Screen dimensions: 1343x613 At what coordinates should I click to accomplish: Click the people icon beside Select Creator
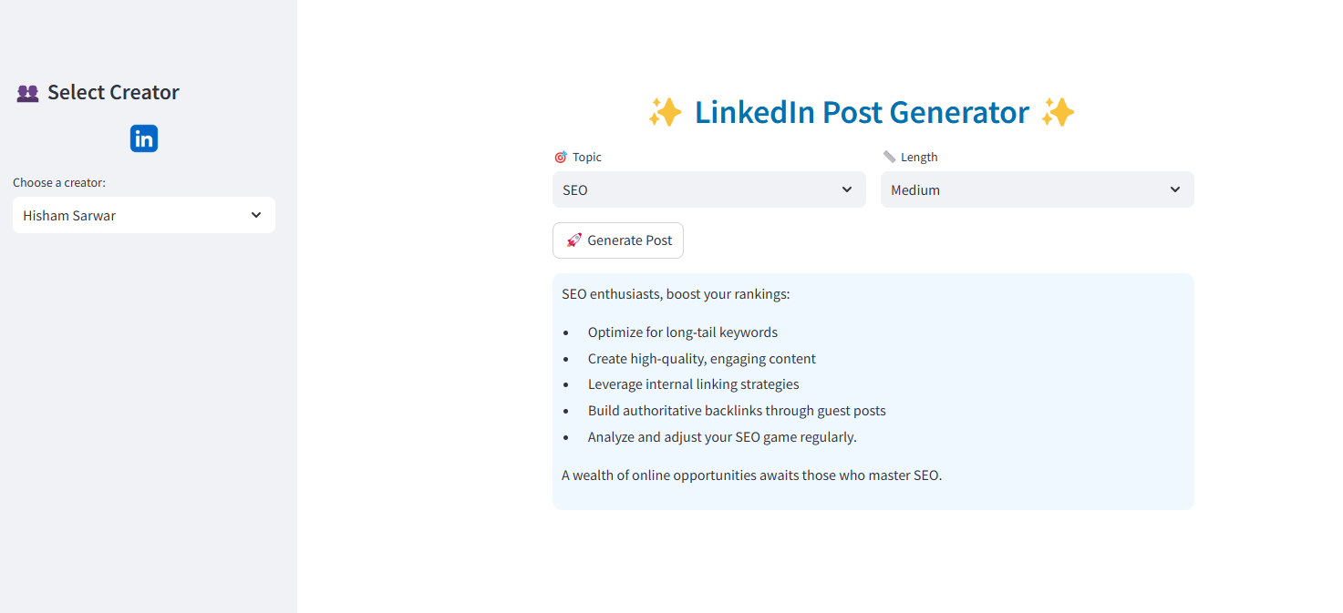click(26, 92)
